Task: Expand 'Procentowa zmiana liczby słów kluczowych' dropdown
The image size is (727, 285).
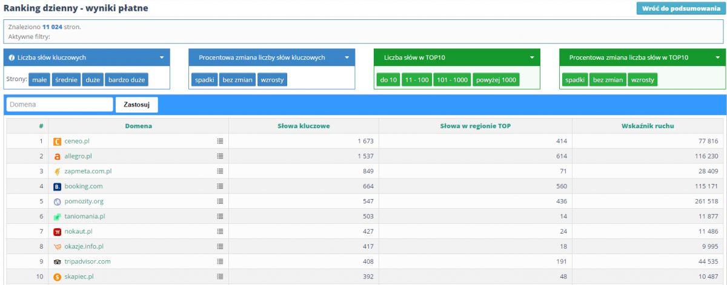Action: coord(347,58)
